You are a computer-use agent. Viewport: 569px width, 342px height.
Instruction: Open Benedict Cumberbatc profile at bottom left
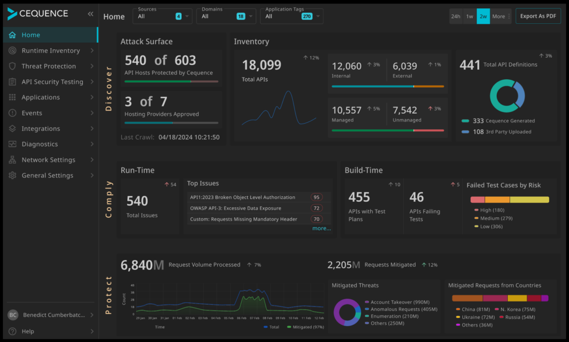click(x=50, y=315)
